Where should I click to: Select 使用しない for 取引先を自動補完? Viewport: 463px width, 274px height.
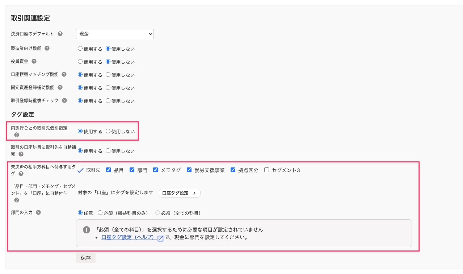click(108, 151)
